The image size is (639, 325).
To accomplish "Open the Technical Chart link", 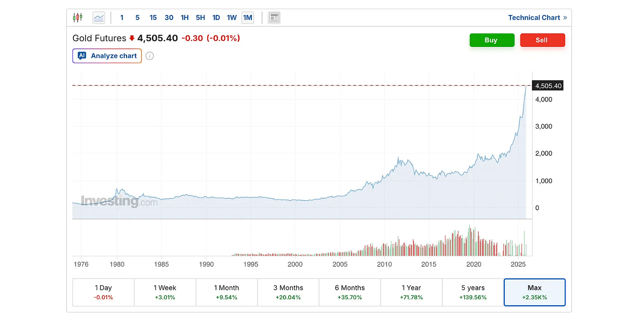I will pos(537,18).
